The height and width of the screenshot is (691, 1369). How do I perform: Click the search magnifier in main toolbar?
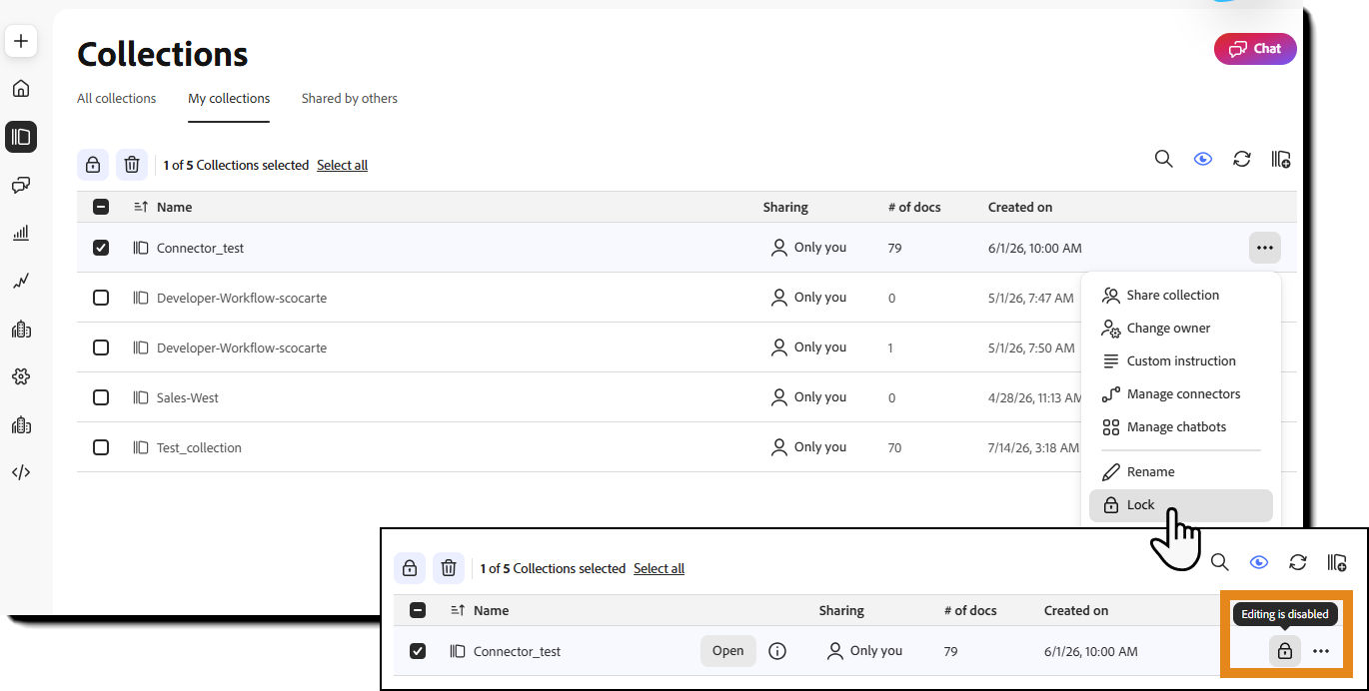tap(1163, 159)
